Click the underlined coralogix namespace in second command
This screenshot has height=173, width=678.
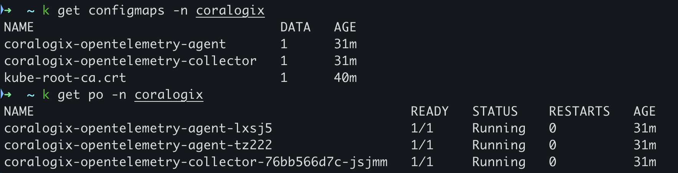(x=169, y=95)
